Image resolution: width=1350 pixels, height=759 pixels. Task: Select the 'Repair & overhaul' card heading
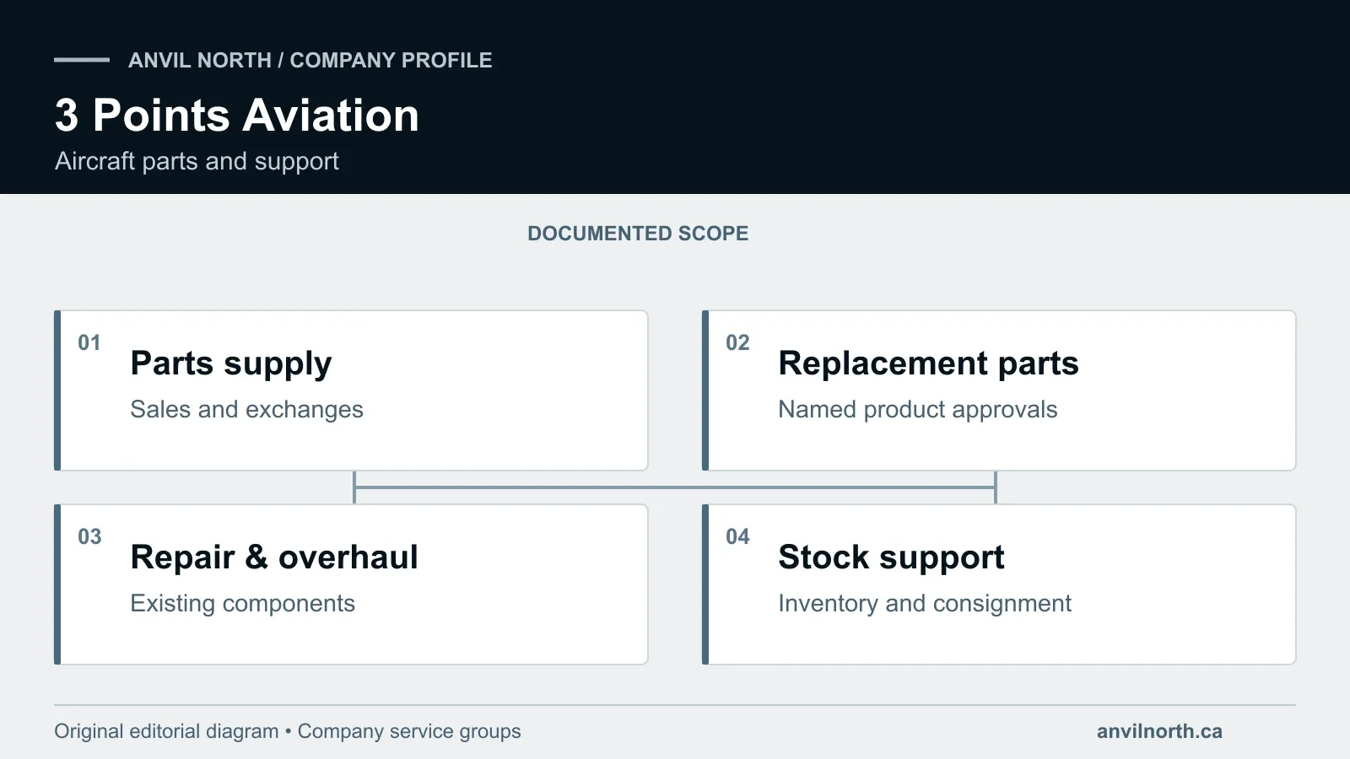[274, 557]
